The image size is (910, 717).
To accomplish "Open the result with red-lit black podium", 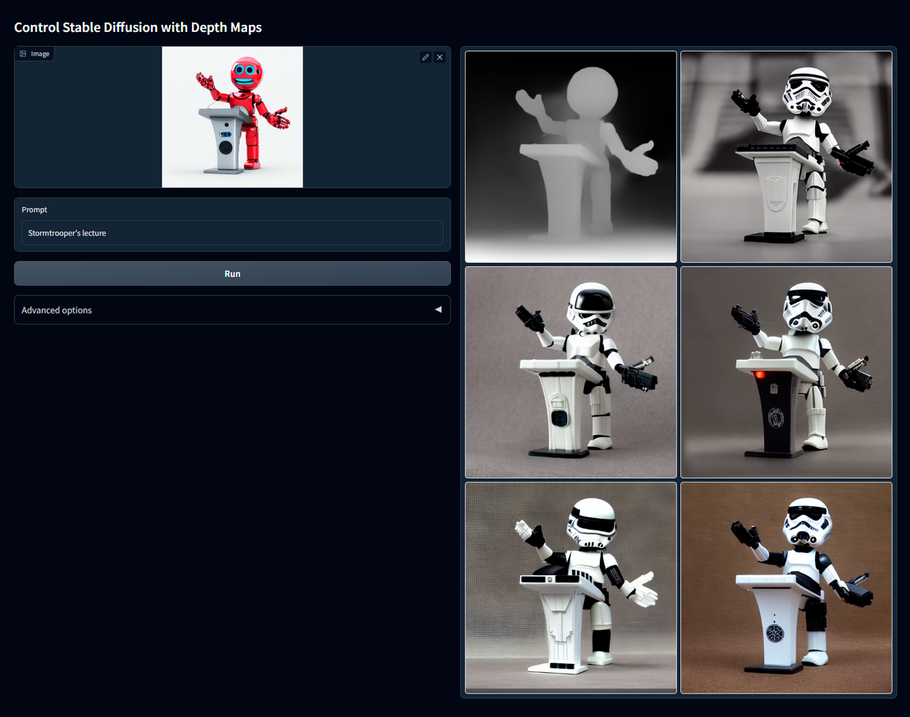I will tap(786, 372).
